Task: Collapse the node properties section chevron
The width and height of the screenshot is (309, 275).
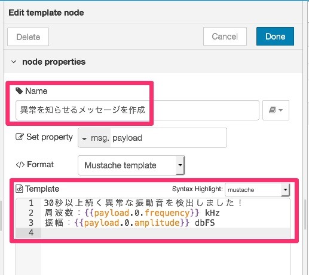Action: (x=14, y=62)
